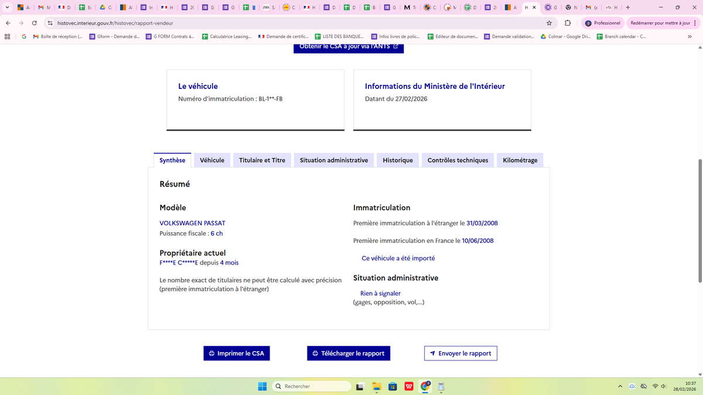Expand the hidden bookmarks overflow chevron

(690, 36)
